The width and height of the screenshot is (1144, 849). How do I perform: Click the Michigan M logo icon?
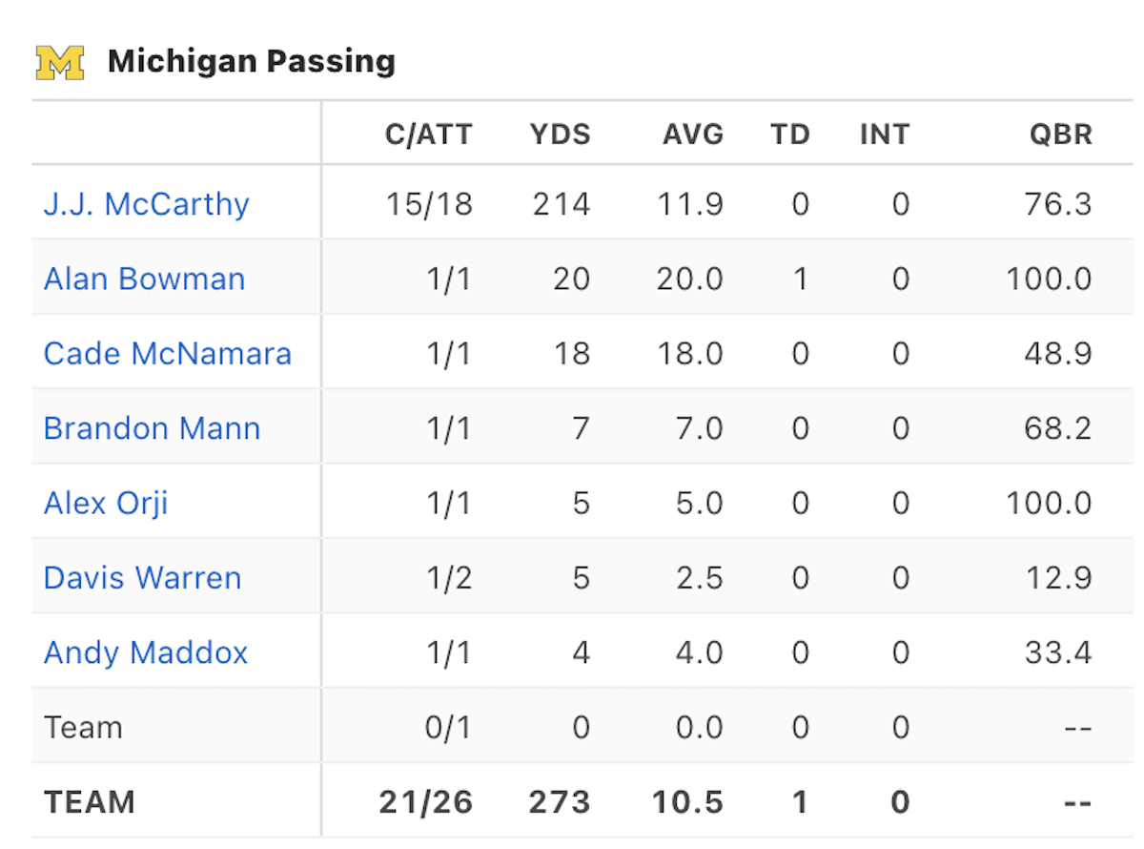click(60, 62)
